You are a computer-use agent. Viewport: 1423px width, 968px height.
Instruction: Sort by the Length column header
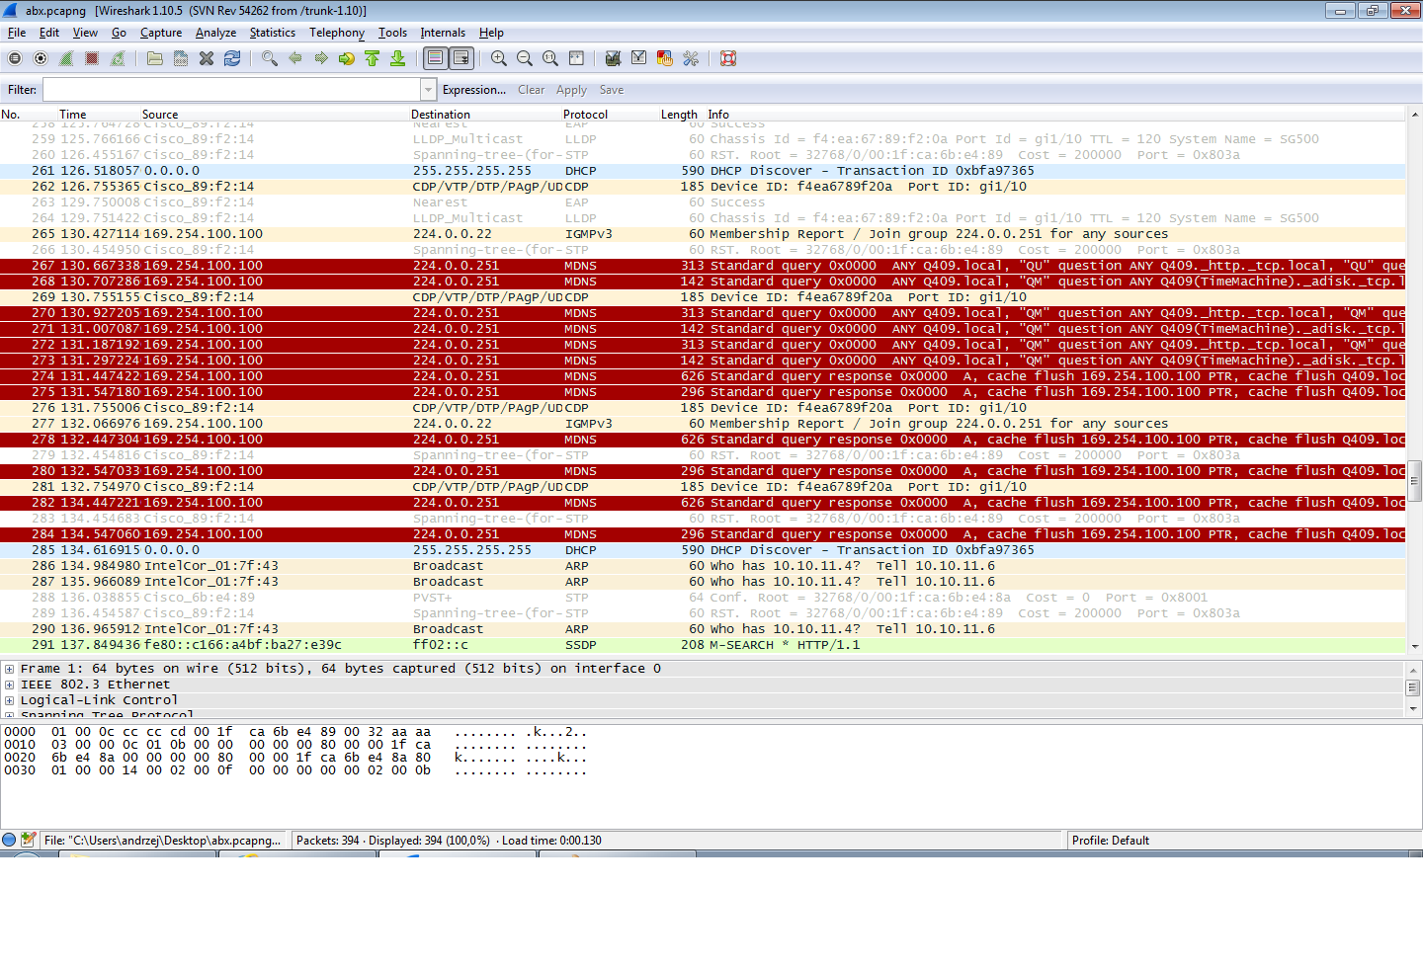pos(679,115)
